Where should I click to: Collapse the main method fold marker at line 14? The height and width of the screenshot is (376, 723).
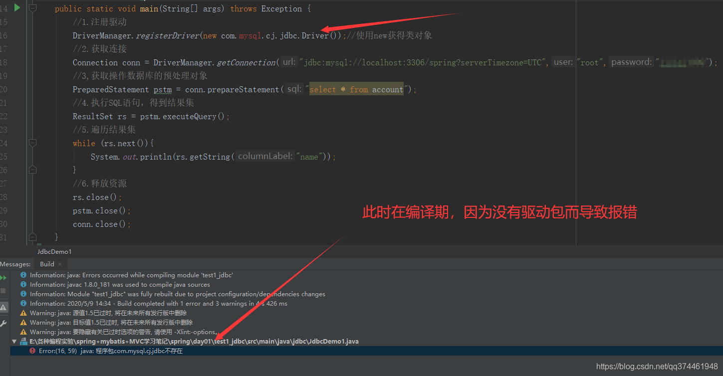coord(32,8)
